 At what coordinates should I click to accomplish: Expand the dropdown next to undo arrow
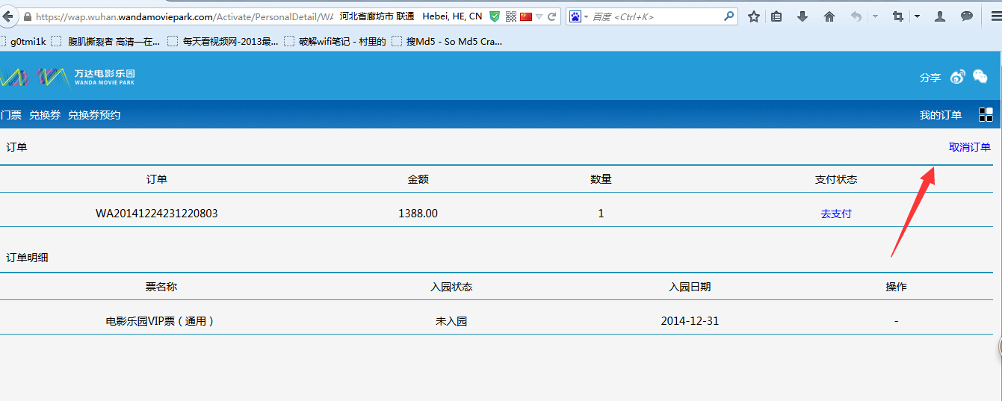(875, 16)
